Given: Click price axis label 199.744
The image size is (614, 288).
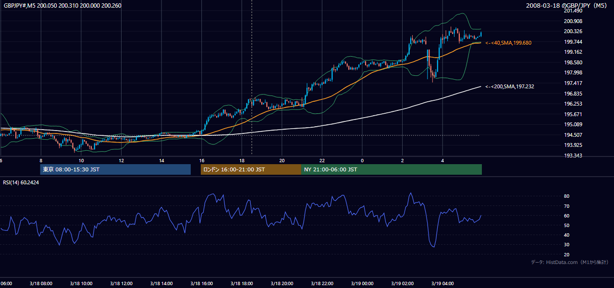Looking at the screenshot, I should click(574, 42).
